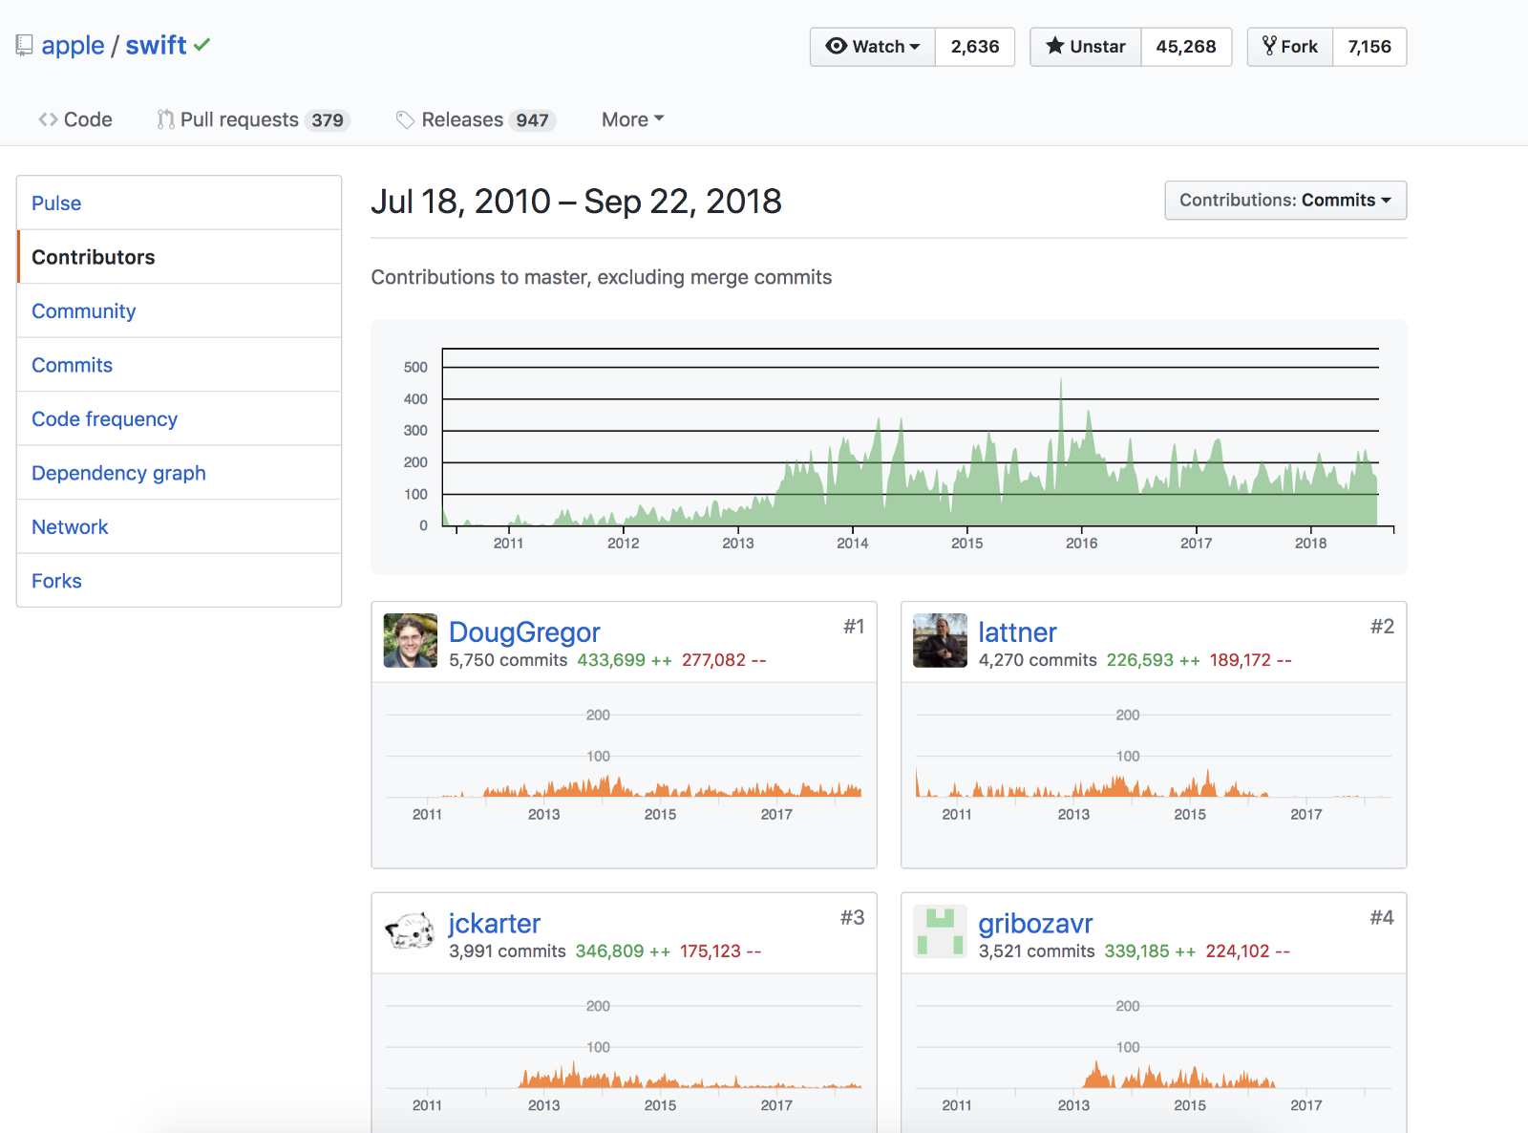Expand the More navigation menu
This screenshot has width=1528, height=1133.
632,119
